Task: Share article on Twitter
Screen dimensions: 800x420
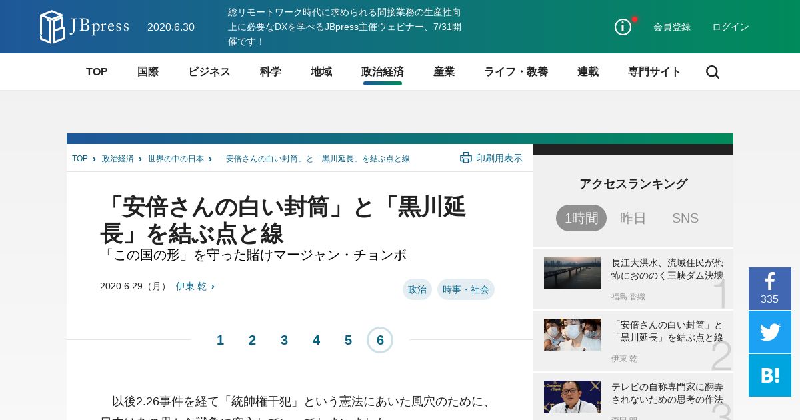Action: 770,332
